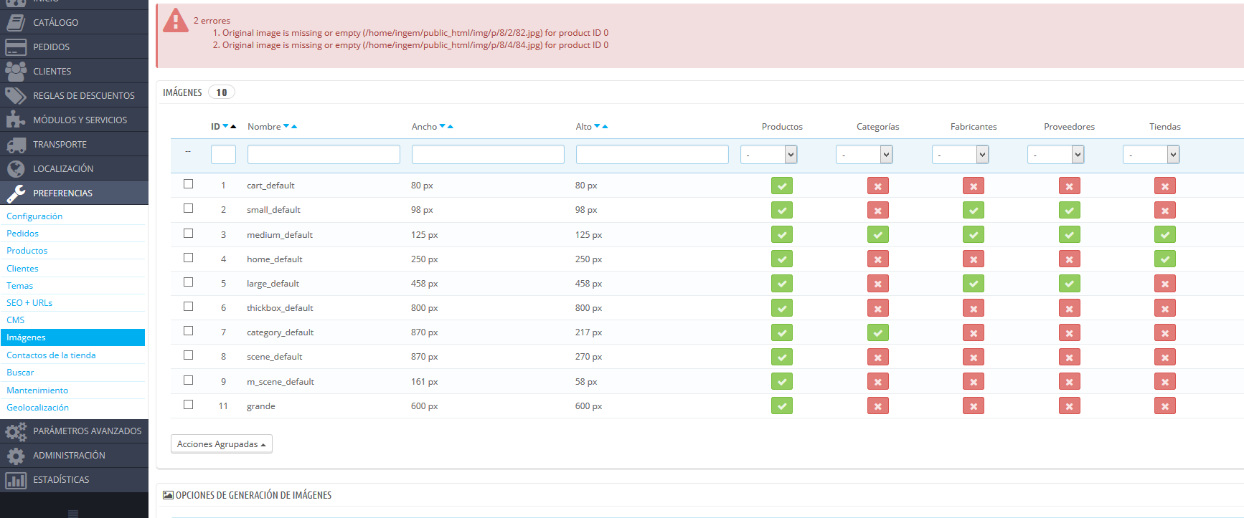
Task: Tick the thickbox_default row checkbox
Action: [x=189, y=307]
